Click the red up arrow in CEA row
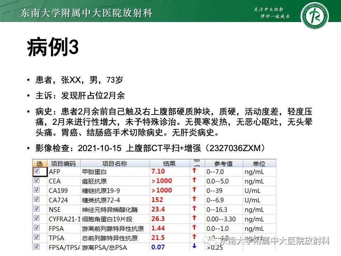Screen dimensions: 341x256 (x=194, y=180)
